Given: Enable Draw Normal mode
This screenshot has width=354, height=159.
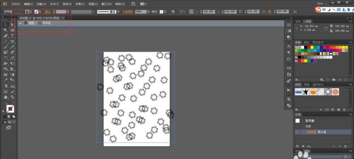Looking at the screenshot, I should click(x=5, y=122).
